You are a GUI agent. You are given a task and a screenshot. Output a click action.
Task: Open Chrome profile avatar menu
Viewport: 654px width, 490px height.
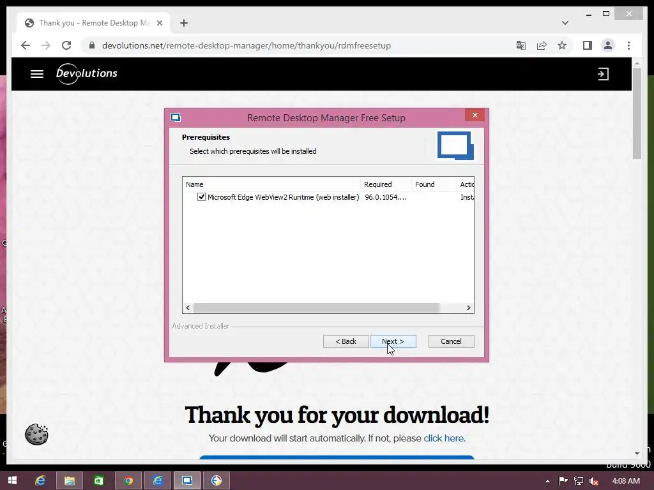tap(608, 45)
